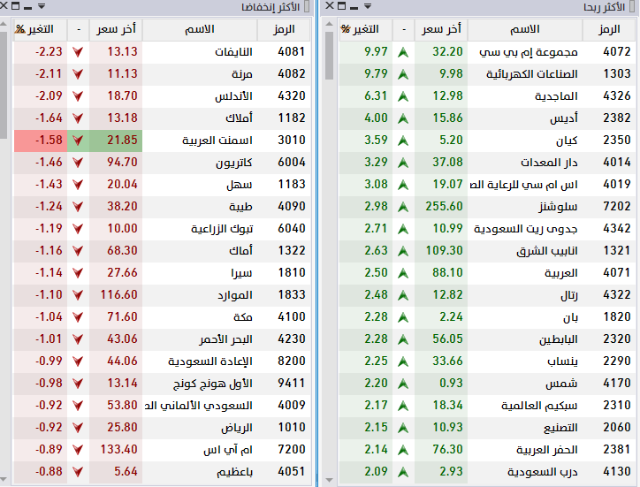Maximize the الأكثر ربحا panel

(342, 5)
